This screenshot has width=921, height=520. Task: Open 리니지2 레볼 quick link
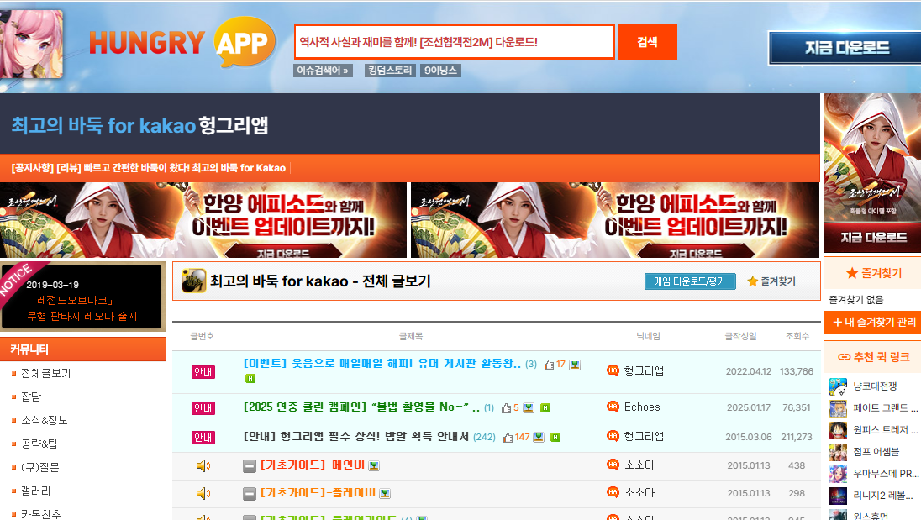883,495
